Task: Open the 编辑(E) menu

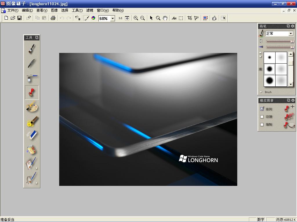Action: pyautogui.click(x=28, y=10)
